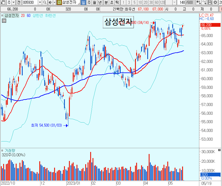This screenshot has width=222, height=186.
Task: Click the 상한선 upper band legend
Action: click(38, 15)
